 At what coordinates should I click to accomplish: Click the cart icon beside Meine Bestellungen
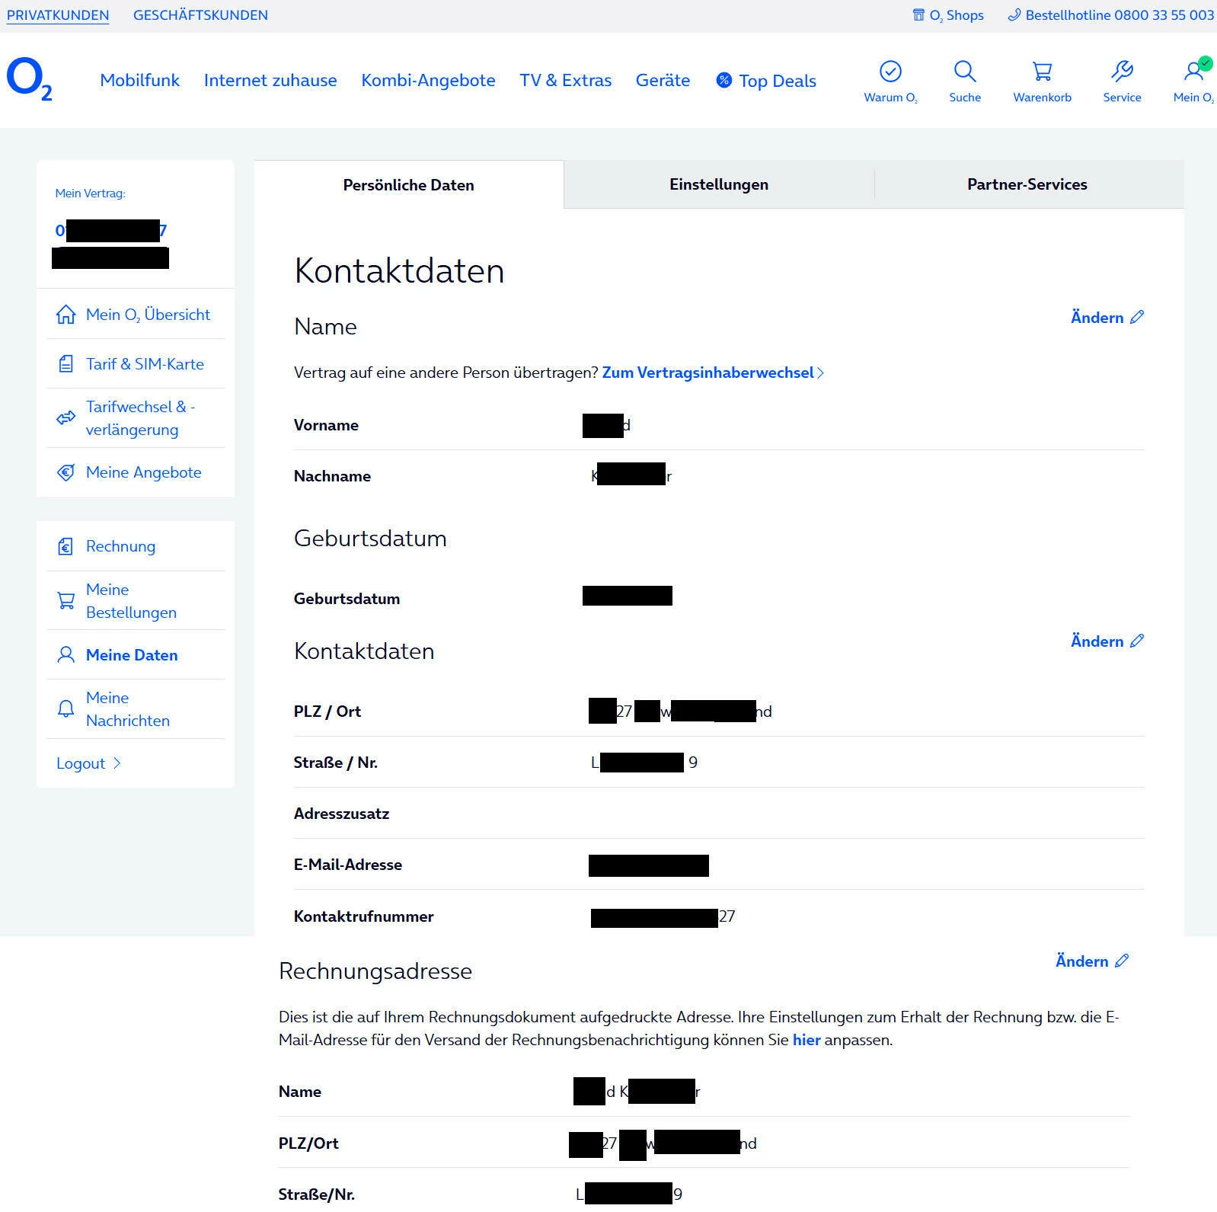point(66,601)
